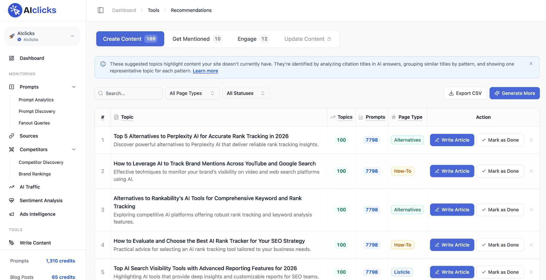Image resolution: width=546 pixels, height=280 pixels.
Task: Click the Dashboard grid icon in sidebar
Action: tap(11, 58)
